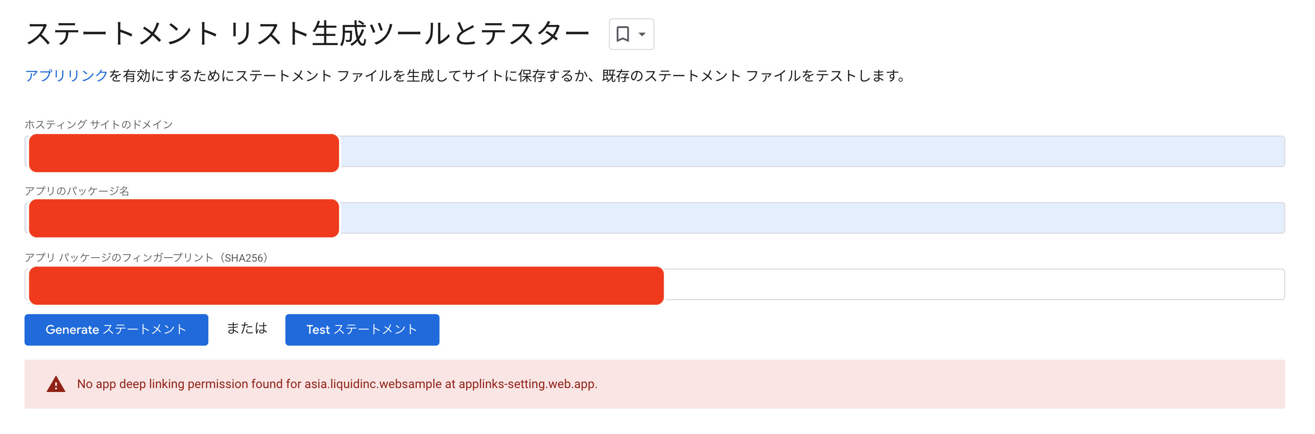Click the page title ステートメント リスト生成ツールとテスター
This screenshot has width=1315, height=434.
click(306, 33)
